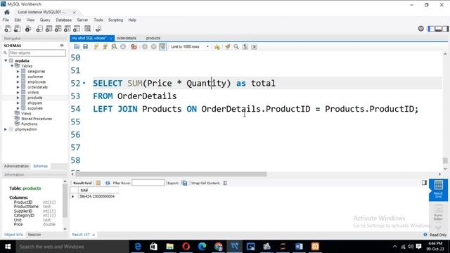Create a new view icon
450x253 pixels.
(x=58, y=29)
